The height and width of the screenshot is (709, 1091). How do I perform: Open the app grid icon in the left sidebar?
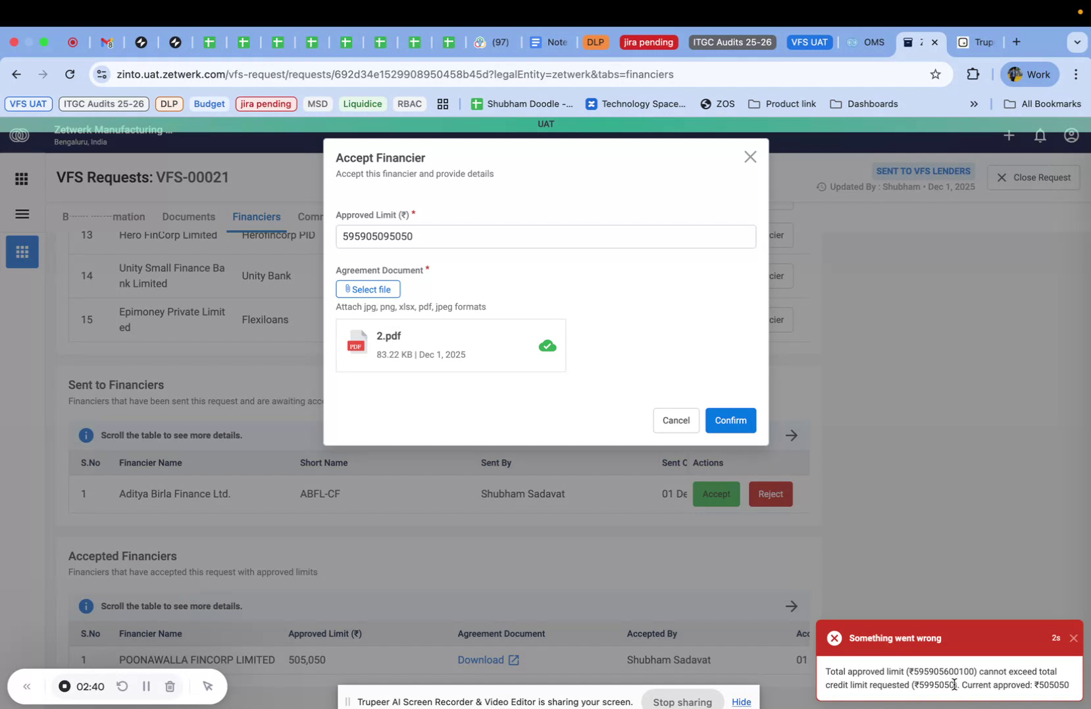pos(22,178)
